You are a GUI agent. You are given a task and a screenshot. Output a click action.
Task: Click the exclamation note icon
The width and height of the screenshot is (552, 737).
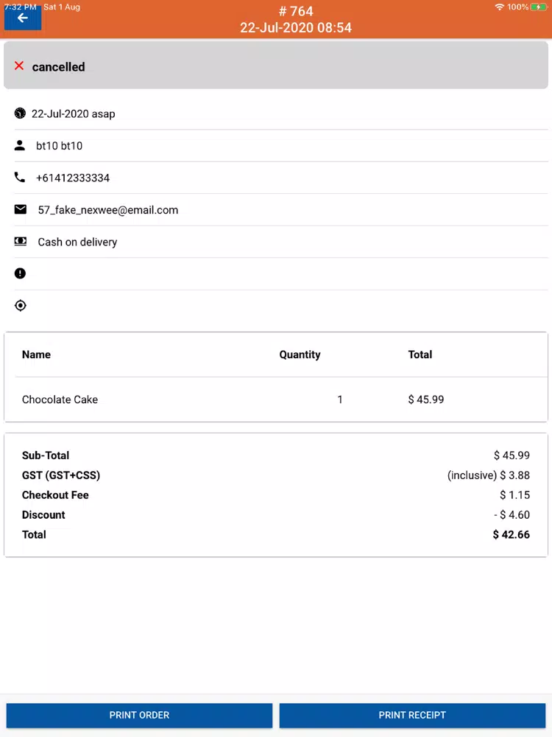coord(20,273)
